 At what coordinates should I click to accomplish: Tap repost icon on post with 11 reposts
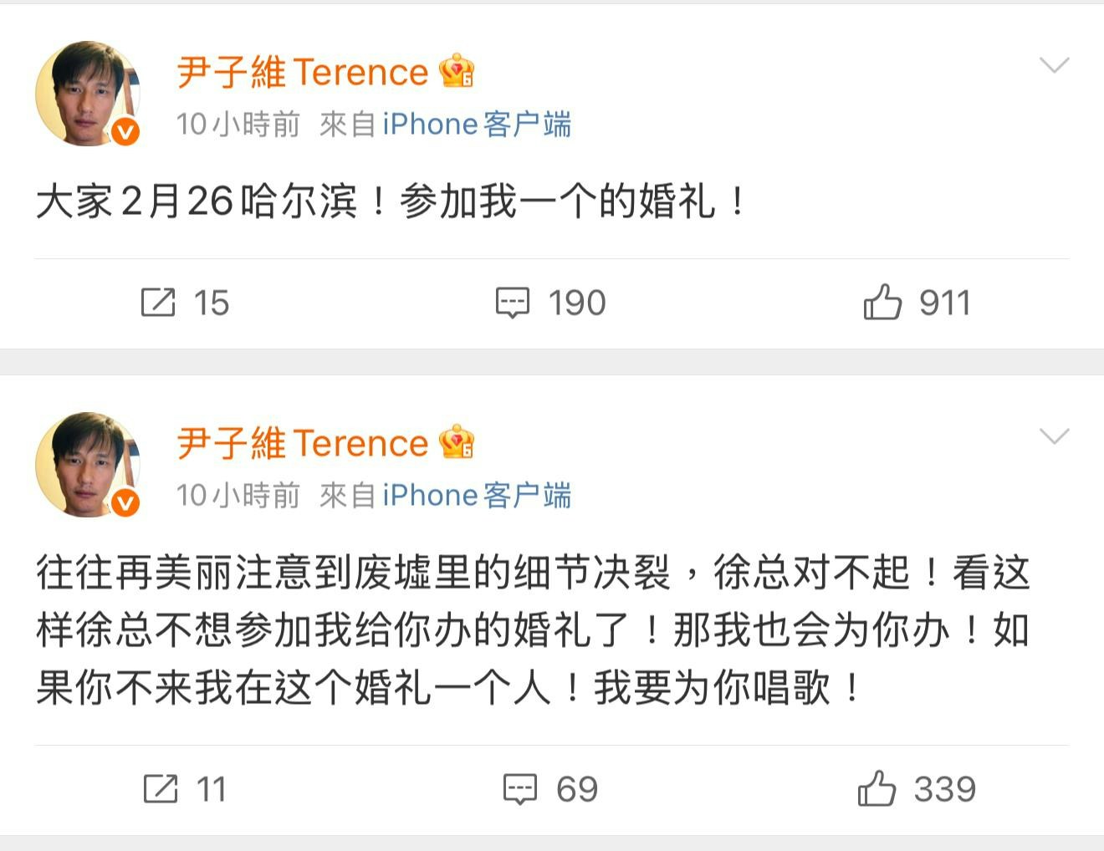tap(160, 789)
